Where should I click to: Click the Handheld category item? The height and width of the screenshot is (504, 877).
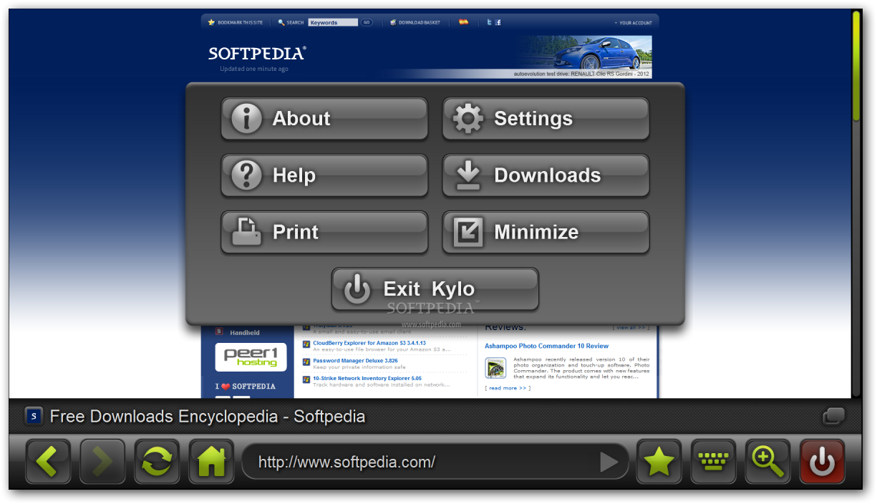(x=245, y=333)
